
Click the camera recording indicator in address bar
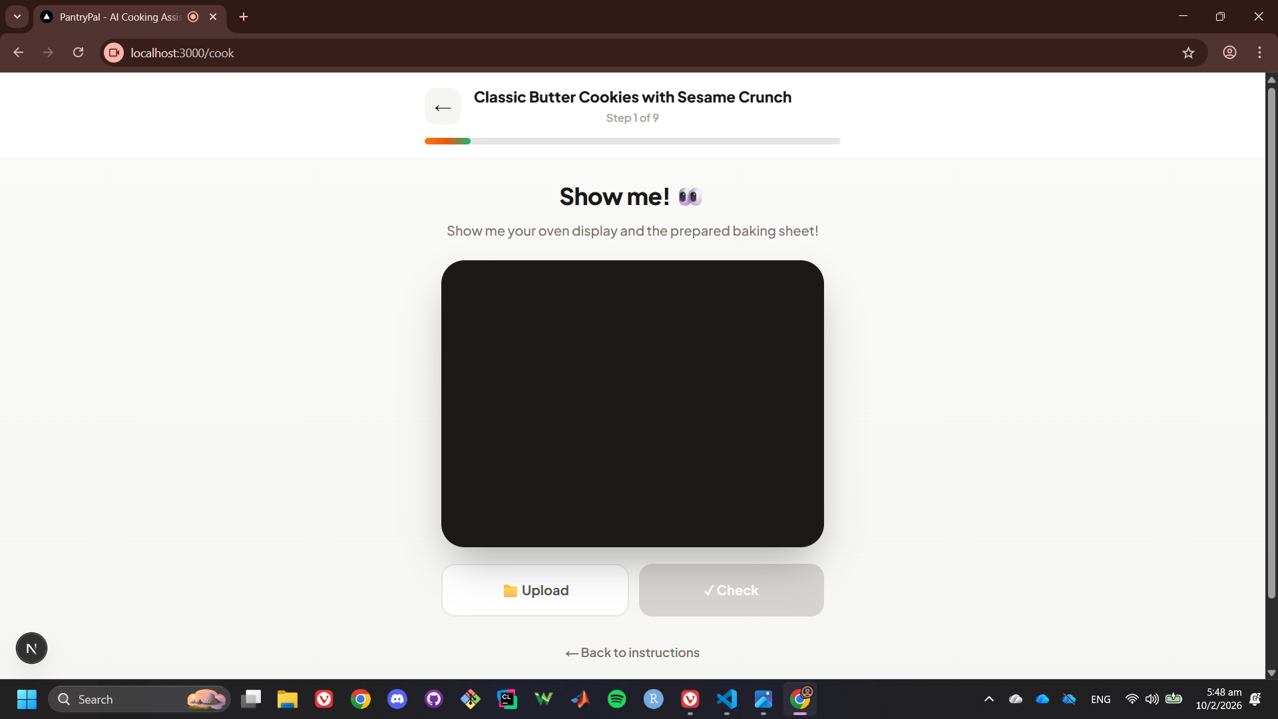(x=114, y=53)
